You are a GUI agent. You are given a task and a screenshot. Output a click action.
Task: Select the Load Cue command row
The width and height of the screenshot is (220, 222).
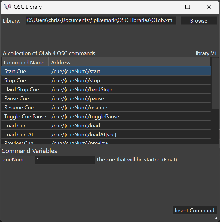106,126
